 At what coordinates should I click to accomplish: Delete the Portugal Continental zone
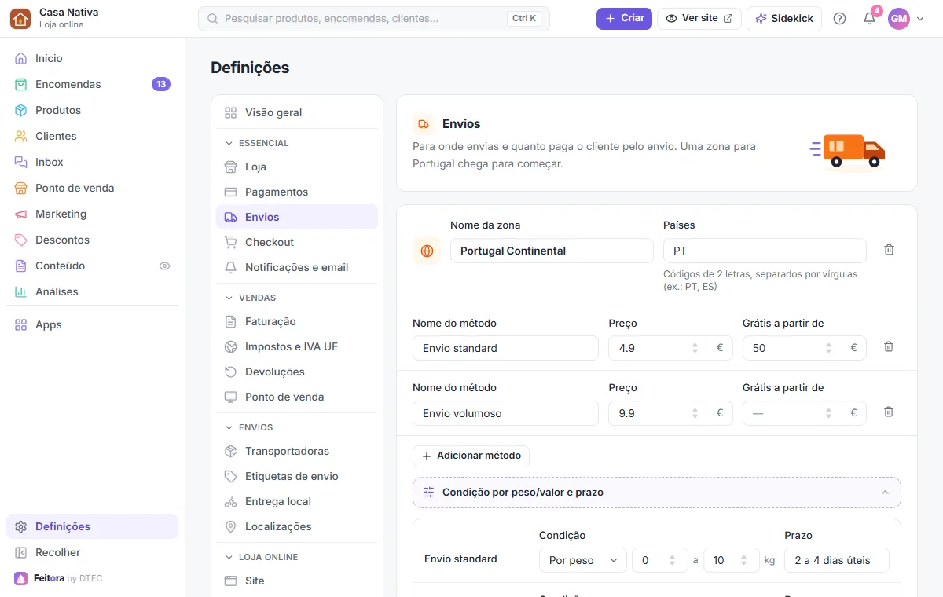[x=889, y=250]
